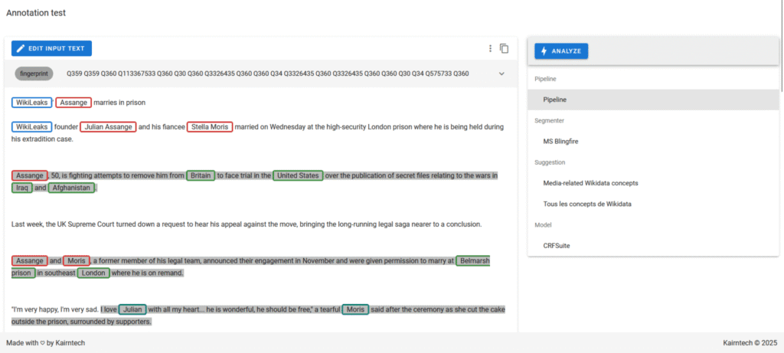Choose the MS Blingfire segmenter

coord(563,141)
